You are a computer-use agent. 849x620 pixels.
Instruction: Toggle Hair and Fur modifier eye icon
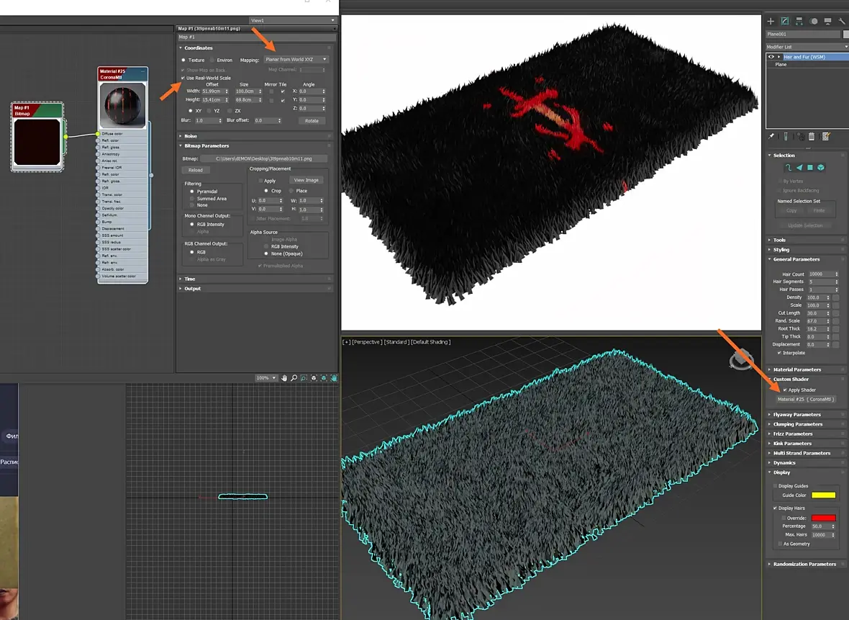coord(771,57)
